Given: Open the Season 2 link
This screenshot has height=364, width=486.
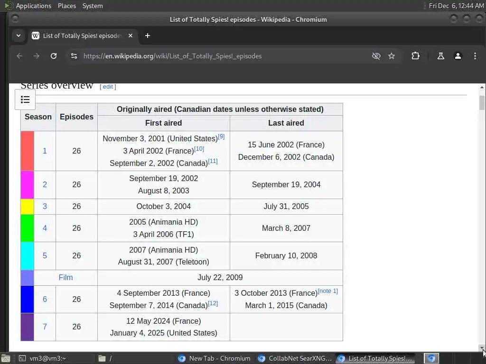Looking at the screenshot, I should click(x=45, y=184).
